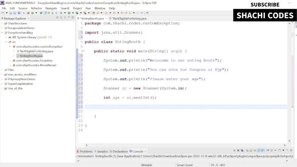This screenshot has height=167, width=297.
Task: Toggle the Pin Editor toolbar button
Action: pos(147,13)
